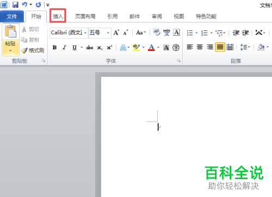Toggle Superscript formatting
272x197 pixels.
(109, 48)
